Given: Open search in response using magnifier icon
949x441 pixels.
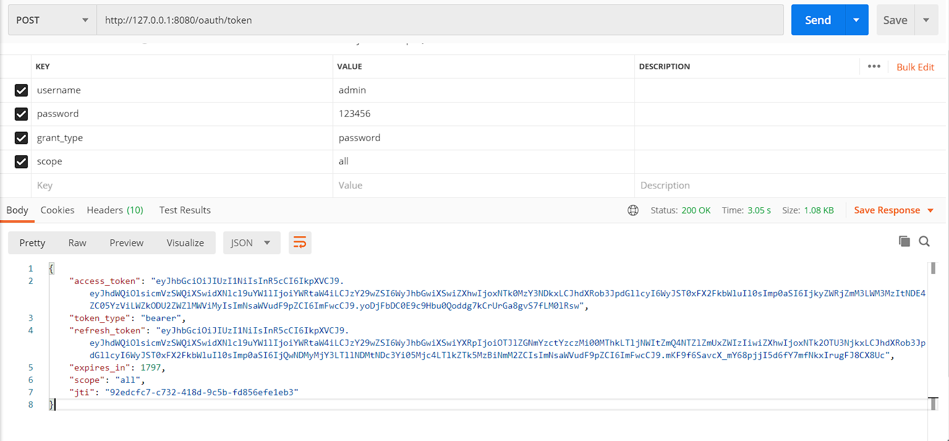Looking at the screenshot, I should point(924,241).
